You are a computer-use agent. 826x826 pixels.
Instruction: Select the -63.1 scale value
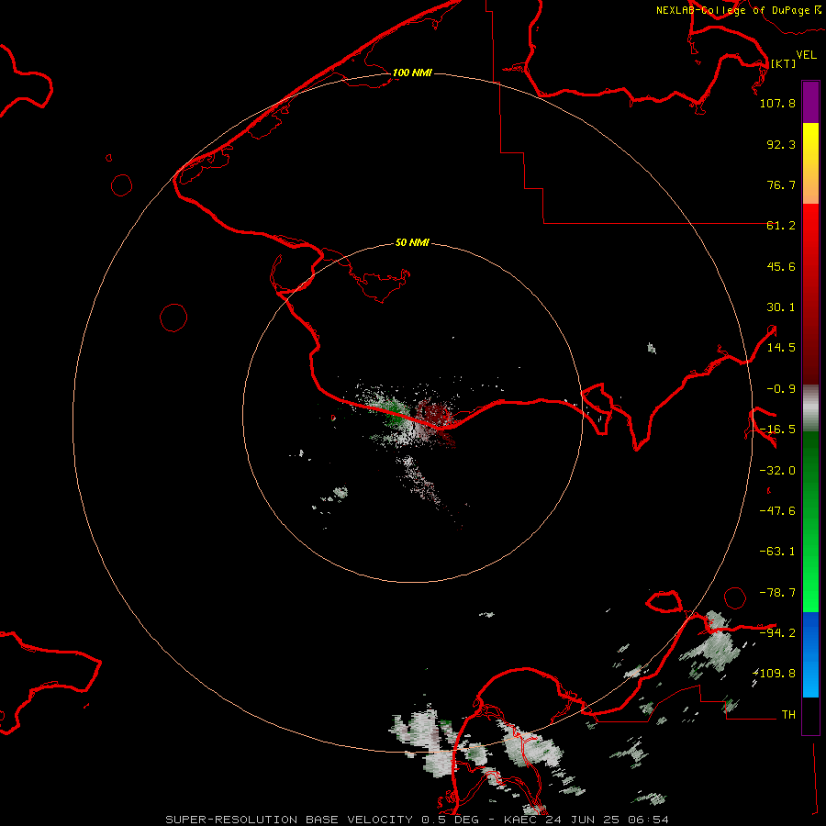pos(777,552)
